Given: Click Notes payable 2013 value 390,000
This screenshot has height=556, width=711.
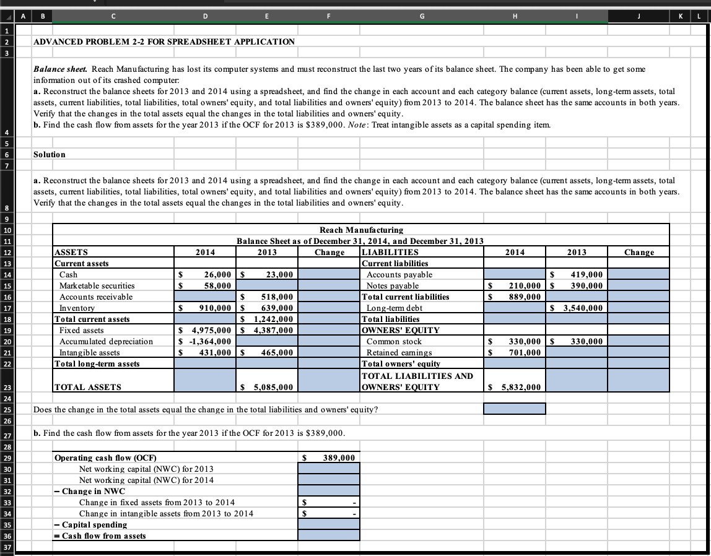Looking at the screenshot, I should (577, 286).
